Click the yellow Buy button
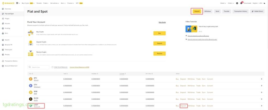268x110 pixels. (159, 33)
